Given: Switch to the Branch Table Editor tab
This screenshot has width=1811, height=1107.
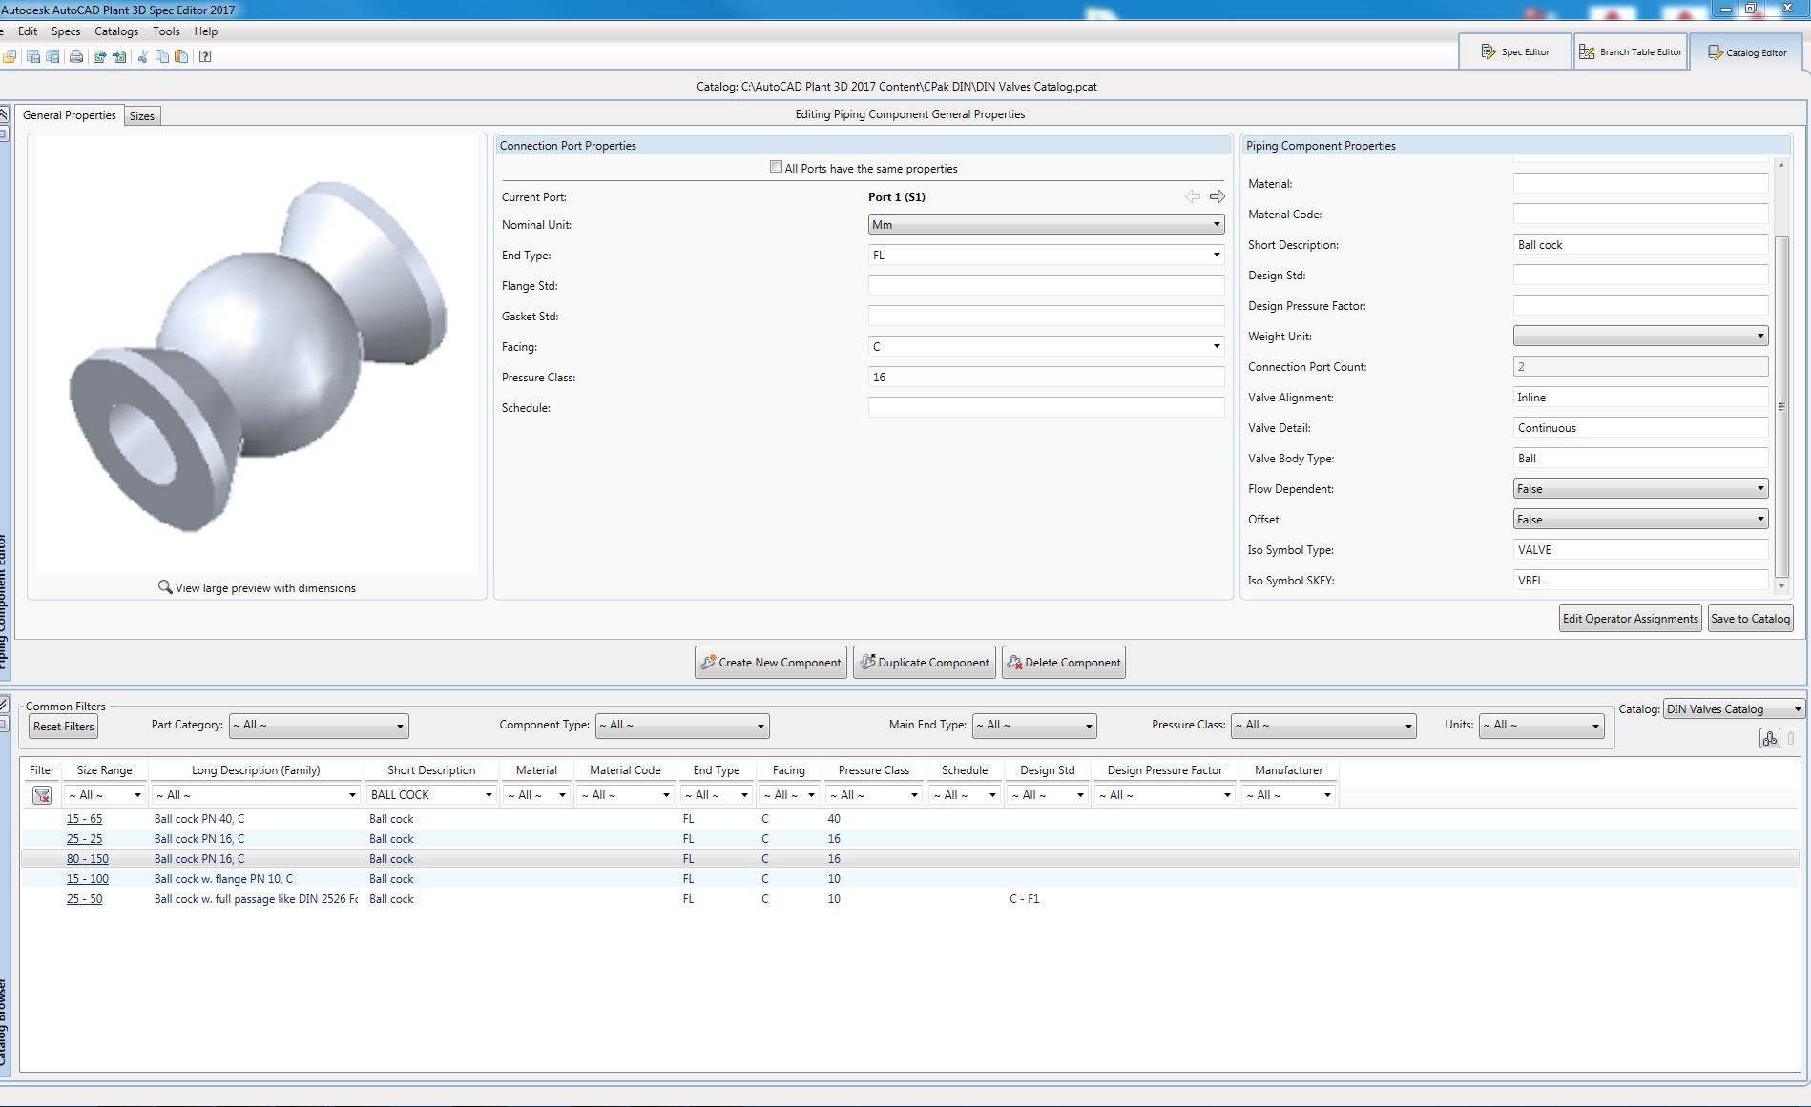Looking at the screenshot, I should pyautogui.click(x=1631, y=51).
